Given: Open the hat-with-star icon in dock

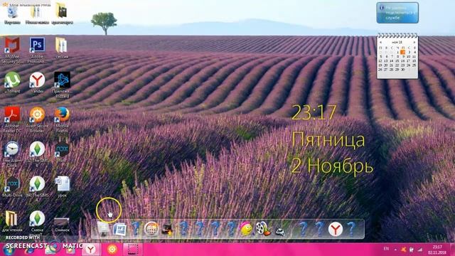Looking at the screenshot, I should tap(168, 229).
